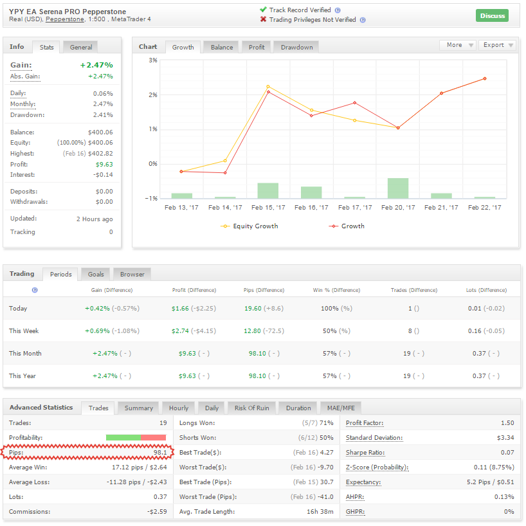The height and width of the screenshot is (526, 526).
Task: Open the Export dropdown menu
Action: point(498,45)
